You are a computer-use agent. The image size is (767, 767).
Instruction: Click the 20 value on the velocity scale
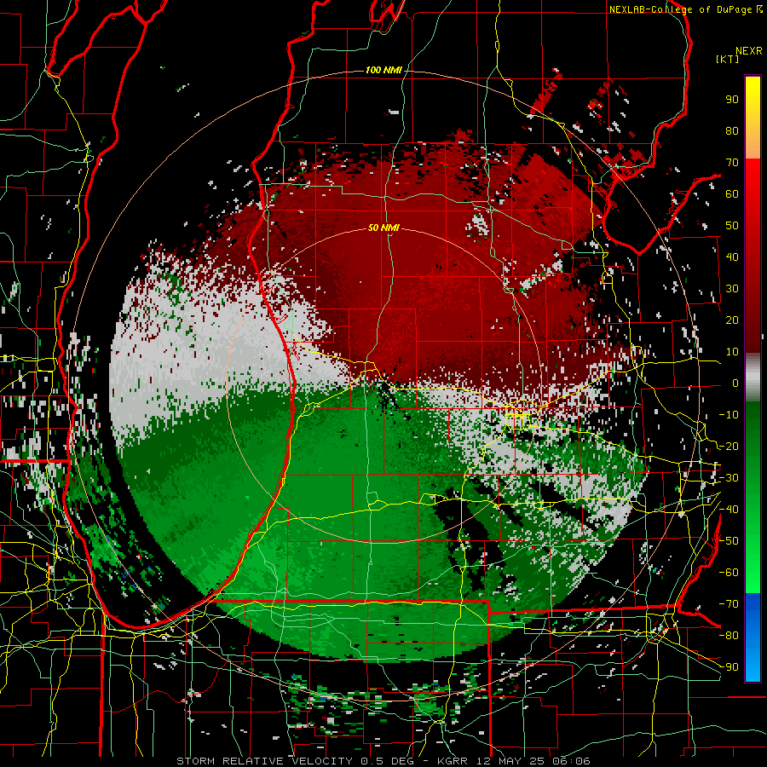[x=732, y=320]
